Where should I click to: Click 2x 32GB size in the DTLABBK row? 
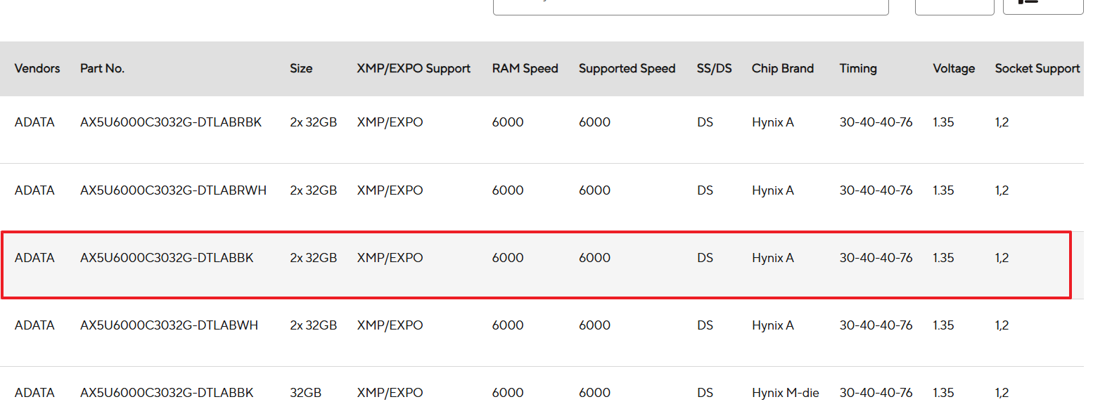coord(313,258)
